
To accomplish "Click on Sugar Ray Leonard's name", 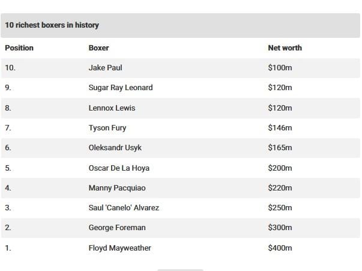I will 121,88.
